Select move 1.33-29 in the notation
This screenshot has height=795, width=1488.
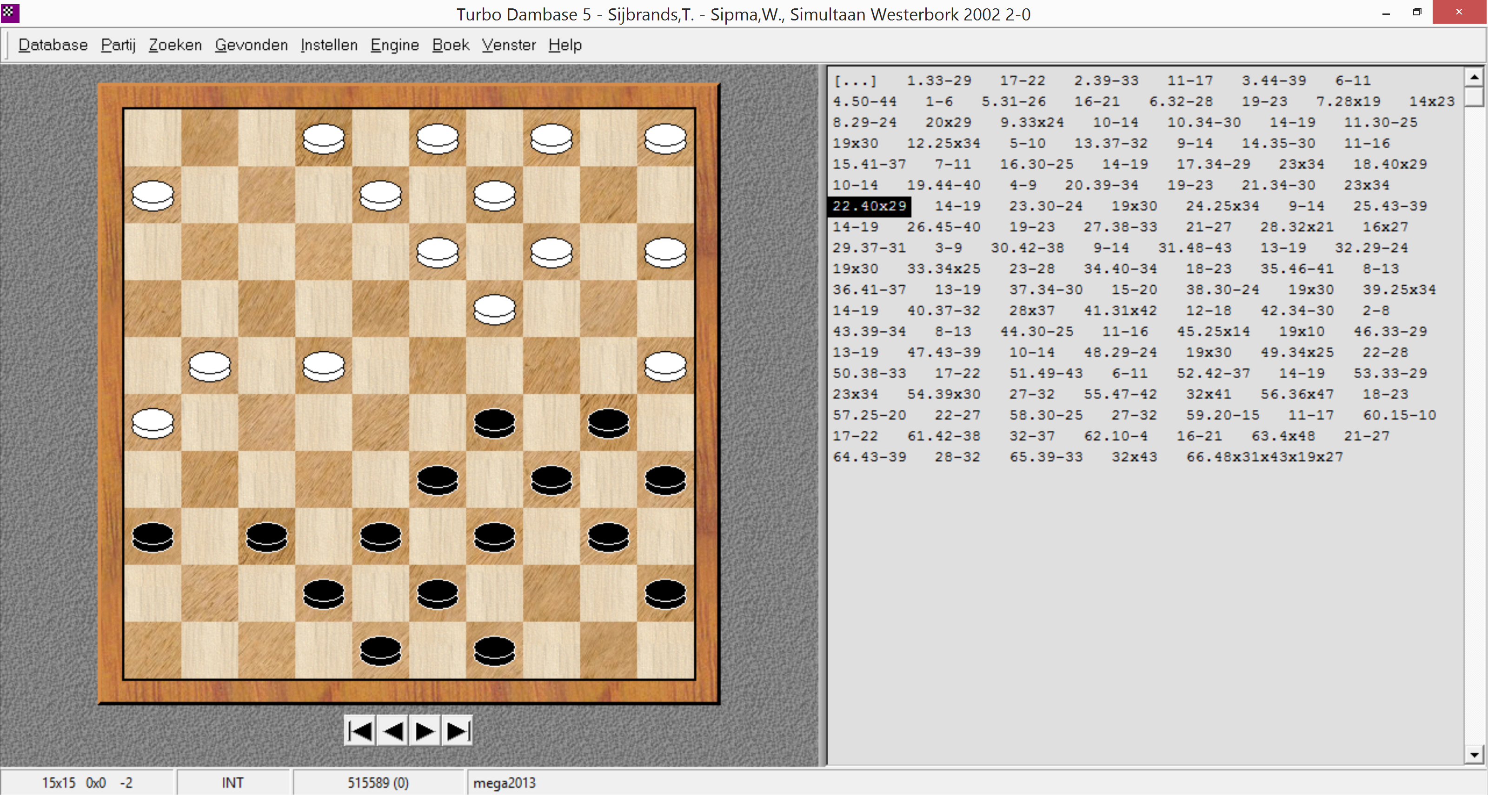coord(939,81)
